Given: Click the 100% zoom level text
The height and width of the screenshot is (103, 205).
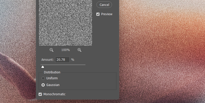Looking at the screenshot, I should click(65, 50).
